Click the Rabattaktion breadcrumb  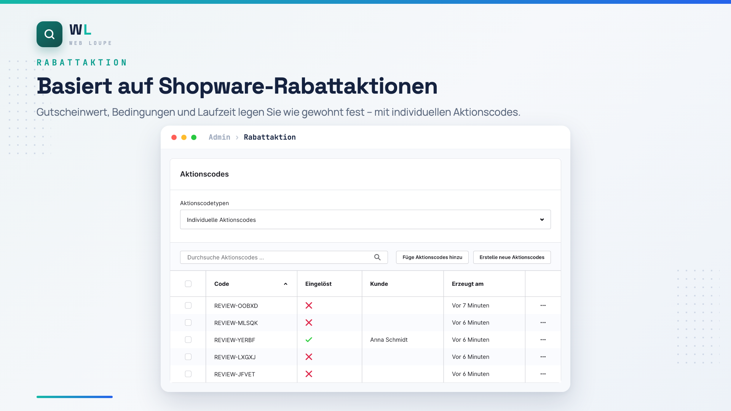pyautogui.click(x=270, y=137)
